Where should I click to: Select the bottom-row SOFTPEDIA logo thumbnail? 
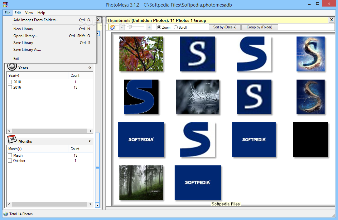[x=198, y=183]
